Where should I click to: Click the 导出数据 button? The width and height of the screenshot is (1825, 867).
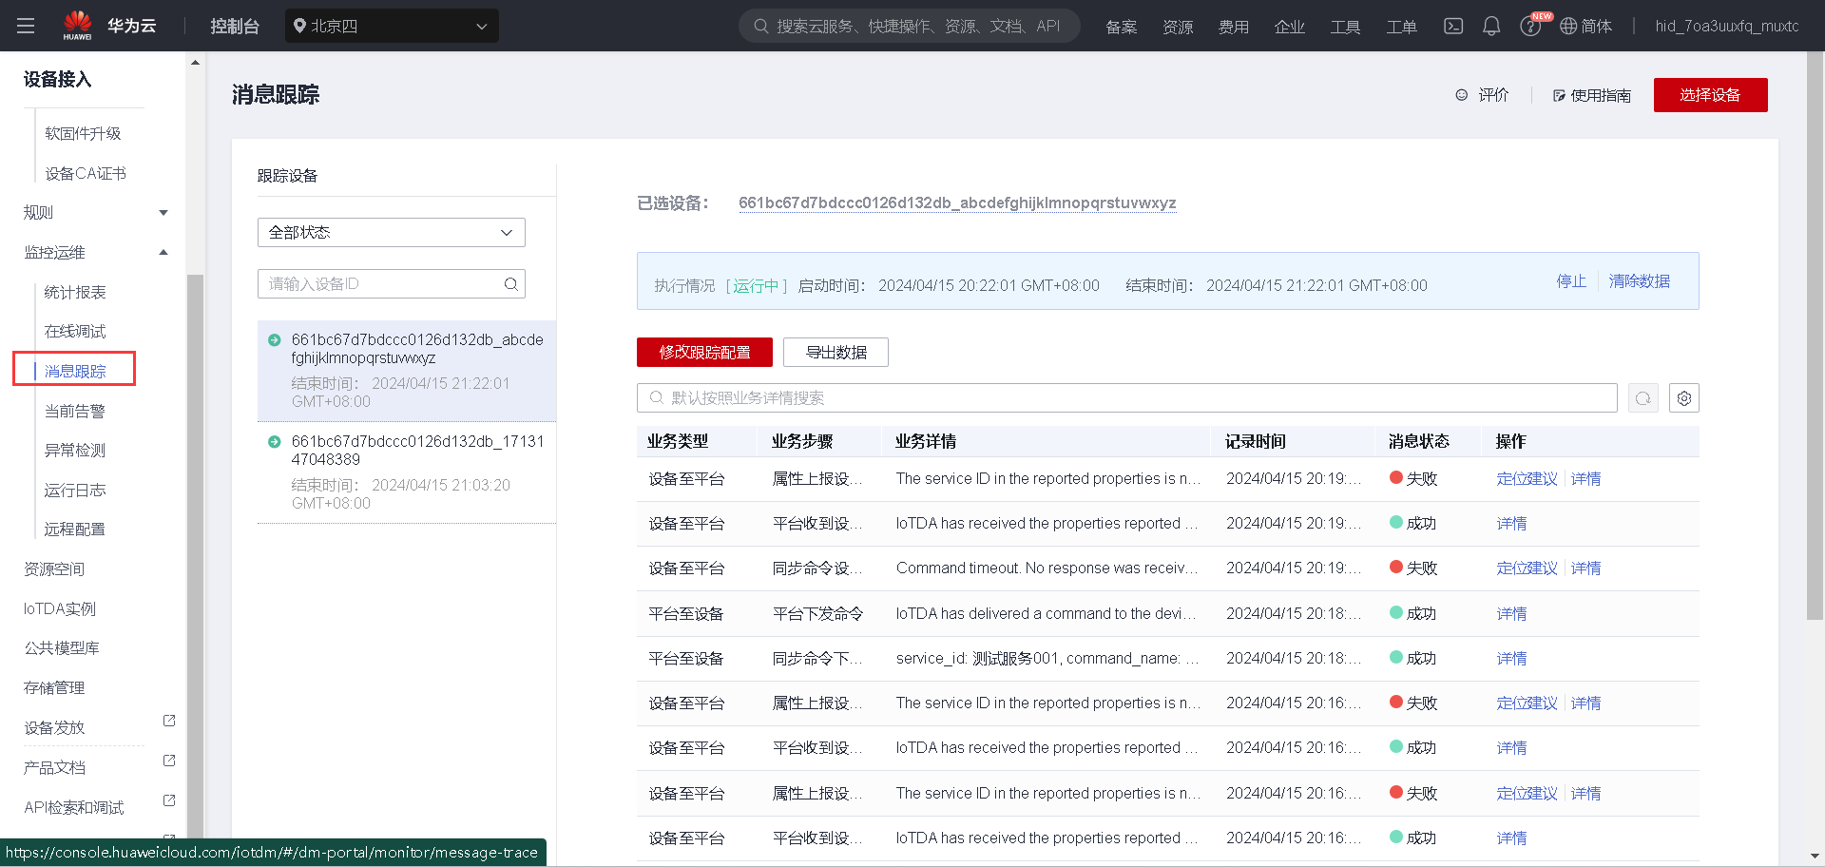pos(836,353)
